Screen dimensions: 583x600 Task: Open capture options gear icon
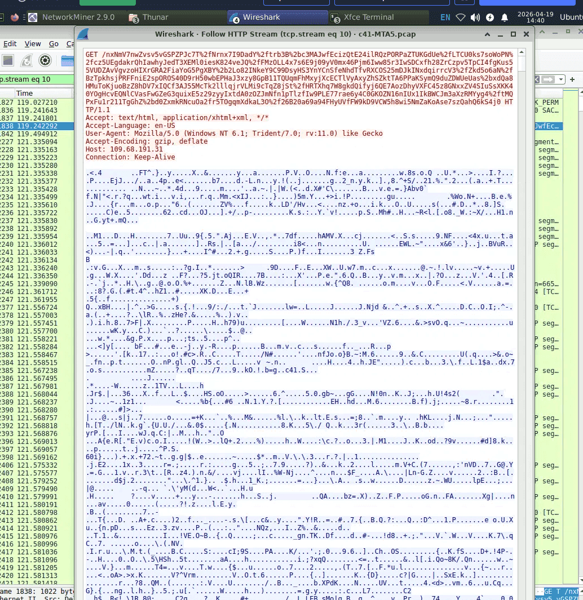pyautogui.click(x=45, y=60)
